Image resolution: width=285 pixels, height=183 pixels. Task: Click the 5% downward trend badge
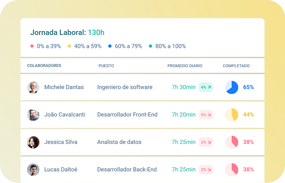206,115
